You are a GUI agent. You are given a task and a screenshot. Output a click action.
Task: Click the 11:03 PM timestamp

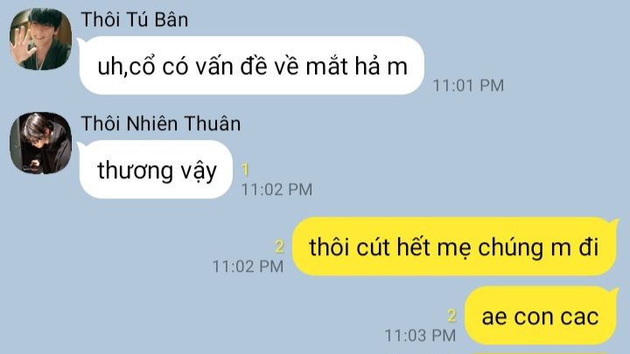420,336
